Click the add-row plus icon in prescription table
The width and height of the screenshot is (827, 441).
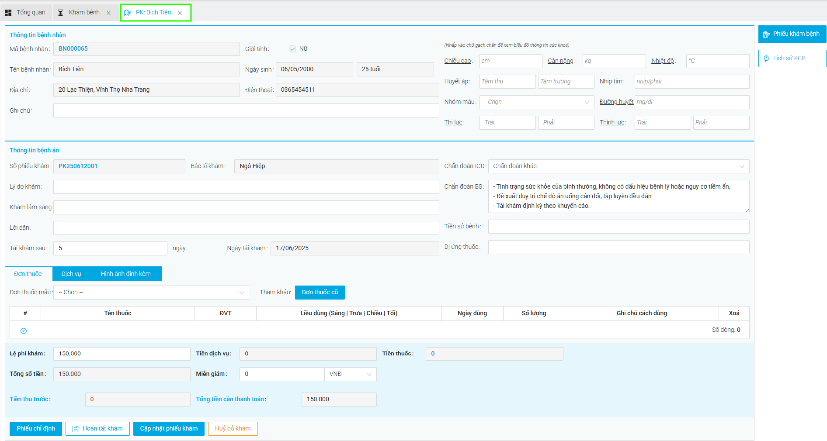pyautogui.click(x=24, y=331)
